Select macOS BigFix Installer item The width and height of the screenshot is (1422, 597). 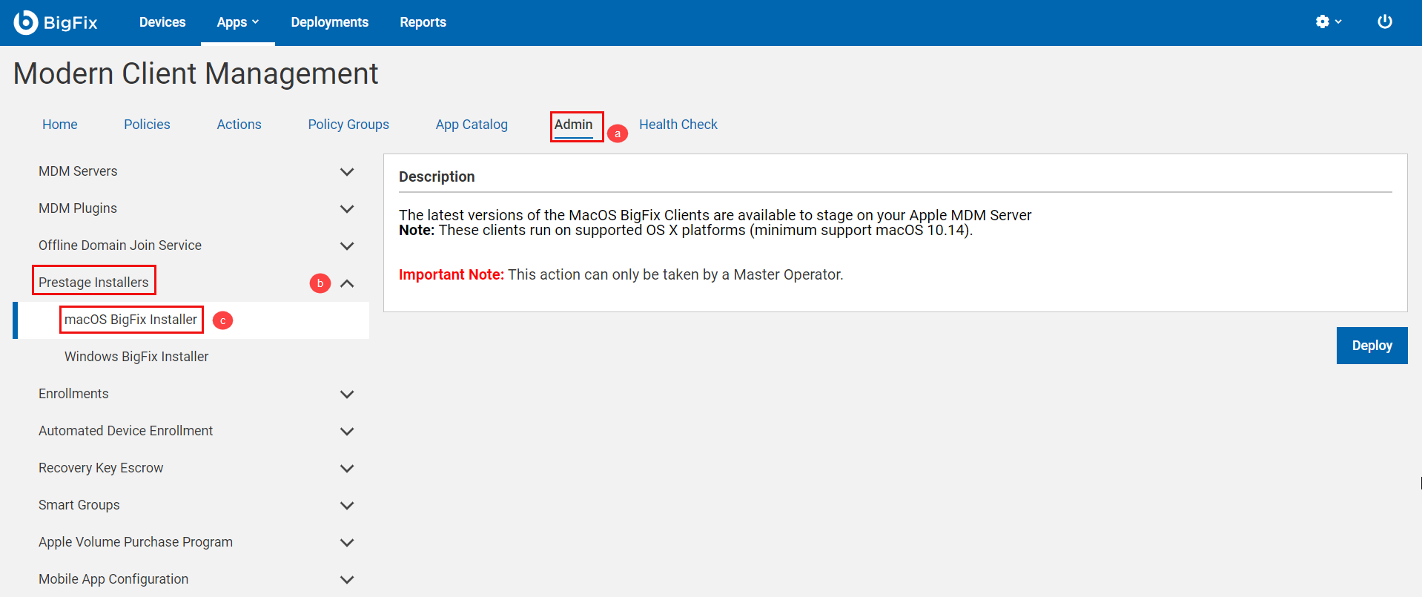click(x=130, y=320)
